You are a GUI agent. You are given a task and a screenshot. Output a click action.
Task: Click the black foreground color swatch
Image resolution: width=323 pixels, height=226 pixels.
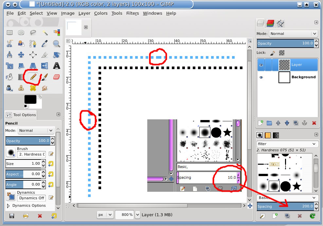point(30,99)
